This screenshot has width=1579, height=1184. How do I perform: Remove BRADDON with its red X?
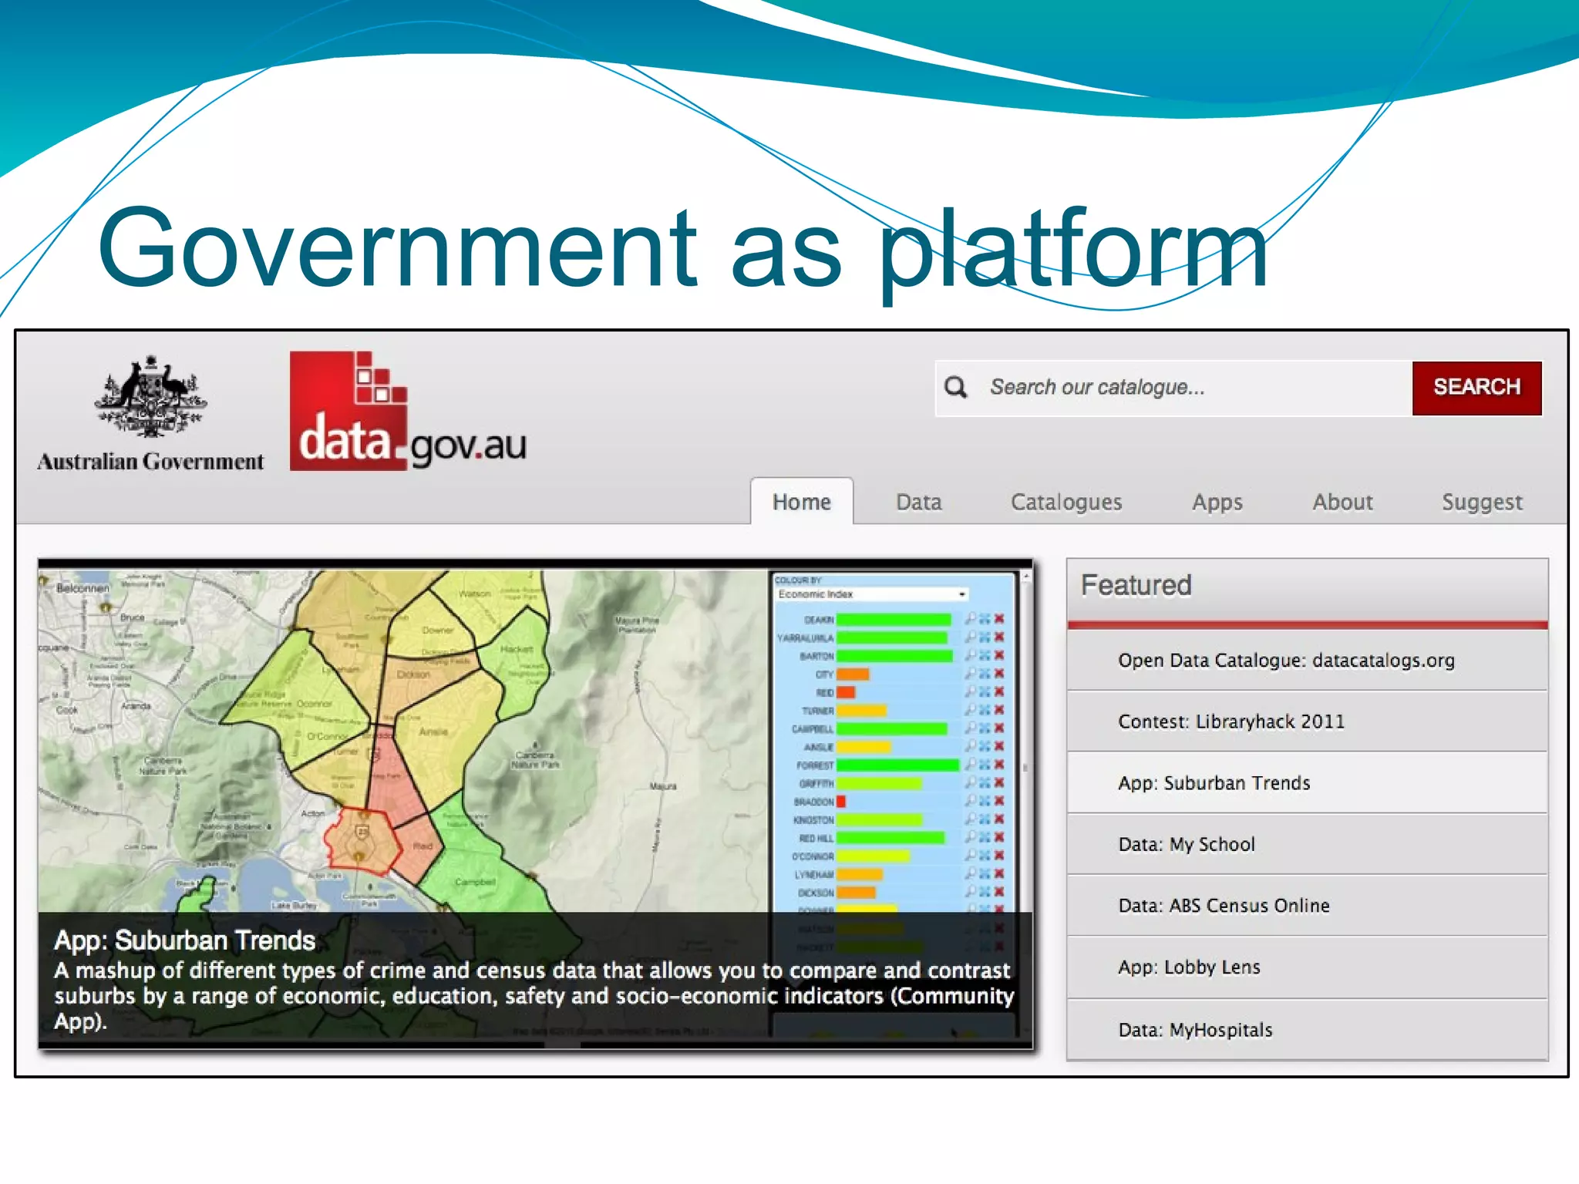click(x=999, y=801)
